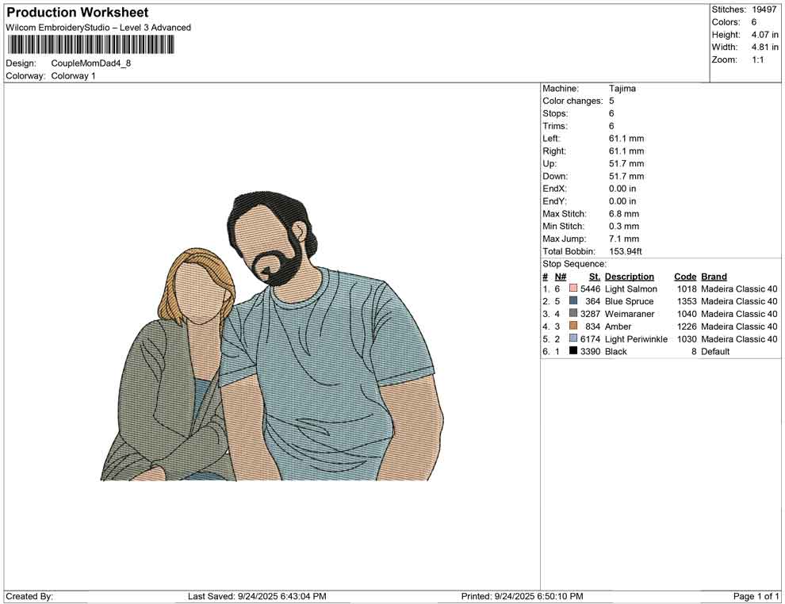Image resolution: width=785 pixels, height=604 pixels.
Task: Click the 'St.' column header
Action: [x=594, y=276]
